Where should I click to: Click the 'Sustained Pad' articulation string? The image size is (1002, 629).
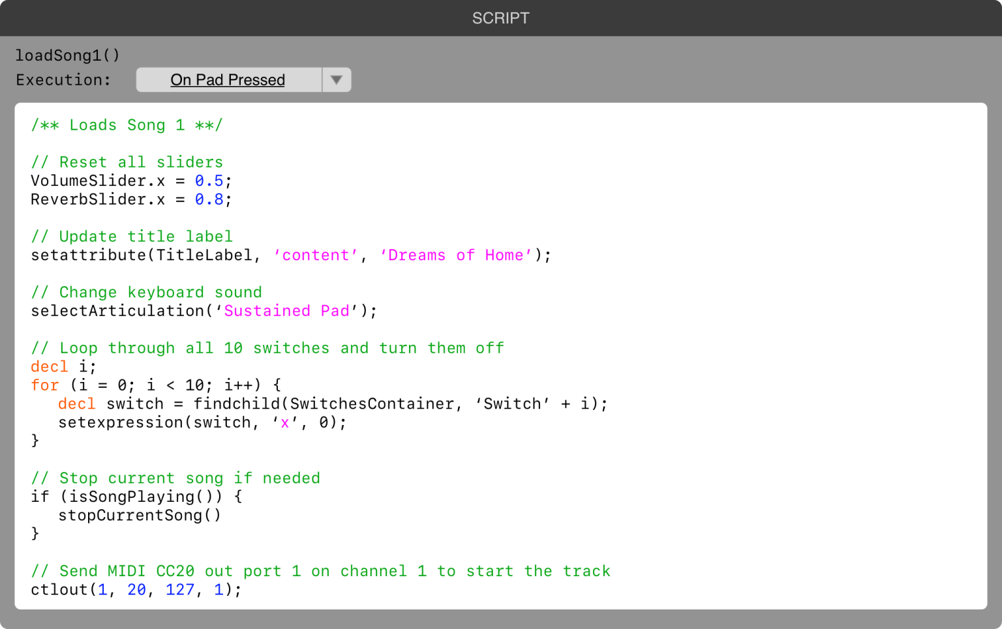tap(286, 311)
